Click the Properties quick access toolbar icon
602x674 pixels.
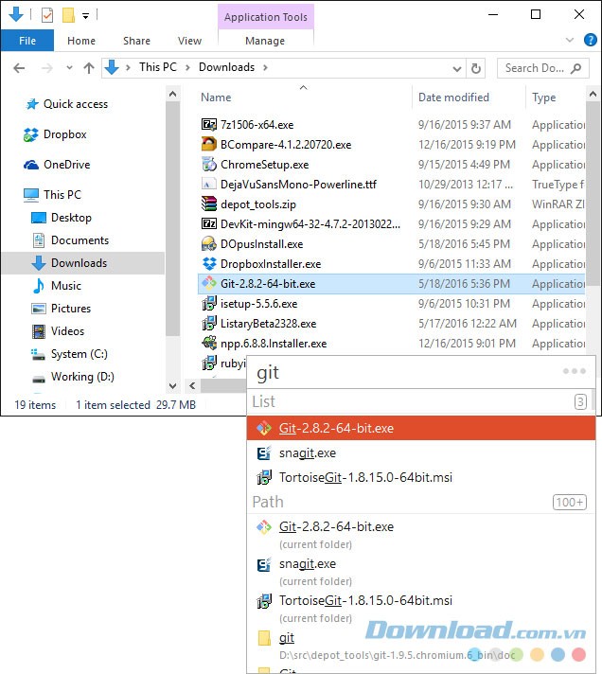point(47,15)
